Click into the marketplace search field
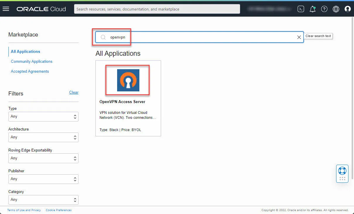The height and width of the screenshot is (214, 354). [x=199, y=37]
